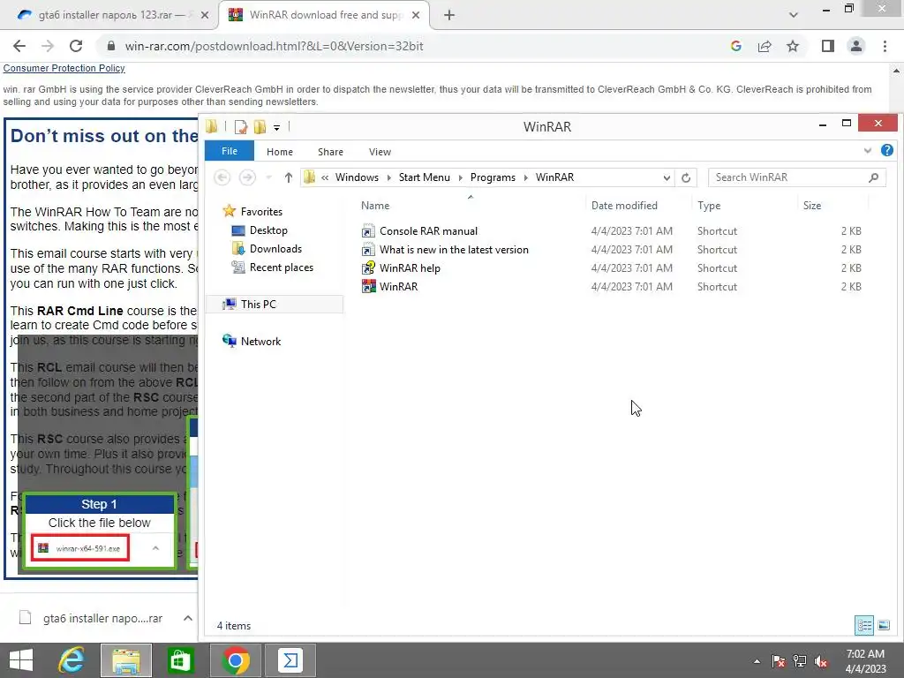The width and height of the screenshot is (904, 678).
Task: Reload the win-rar.com page
Action: click(76, 46)
